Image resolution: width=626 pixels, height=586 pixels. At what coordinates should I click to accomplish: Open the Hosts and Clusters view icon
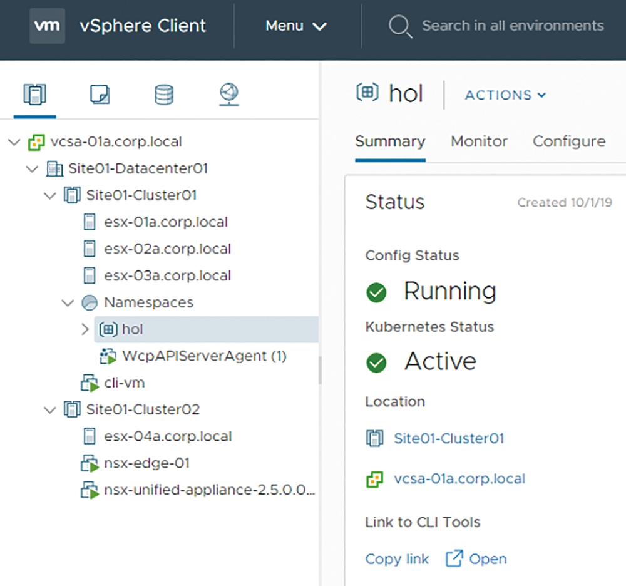[x=34, y=94]
